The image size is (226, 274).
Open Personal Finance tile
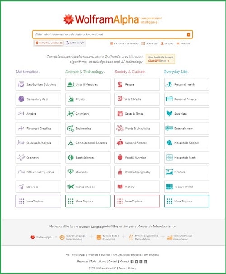pyautogui.click(x=187, y=99)
